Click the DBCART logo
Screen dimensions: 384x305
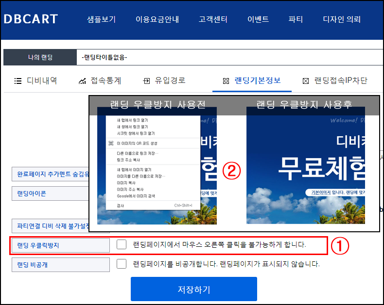(31, 19)
